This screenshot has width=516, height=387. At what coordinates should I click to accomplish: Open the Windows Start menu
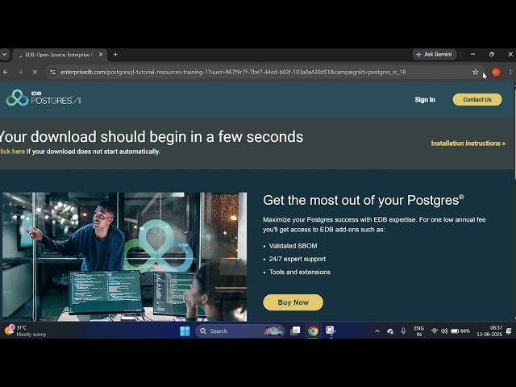[x=185, y=331]
